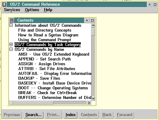Click the horizontal scrollbar left arrow
Screen dimensions: 159x120
click(11, 103)
